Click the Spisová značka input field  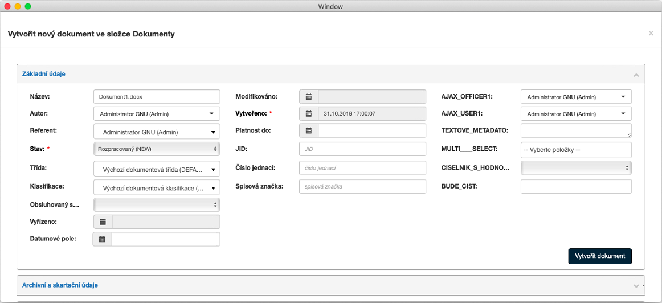(362, 186)
